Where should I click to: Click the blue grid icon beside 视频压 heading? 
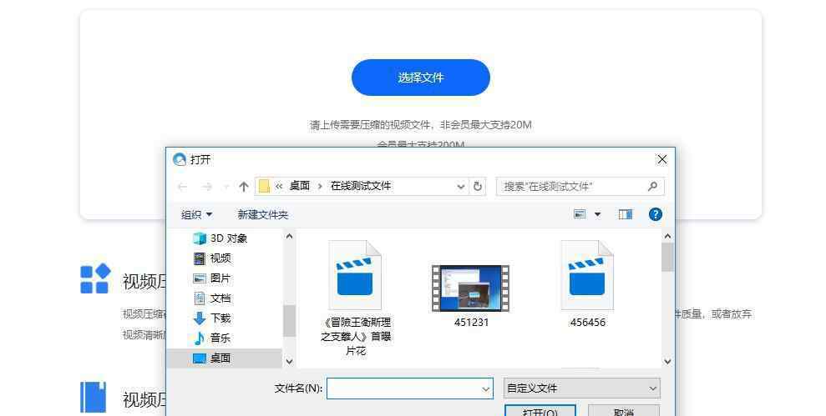(x=95, y=278)
